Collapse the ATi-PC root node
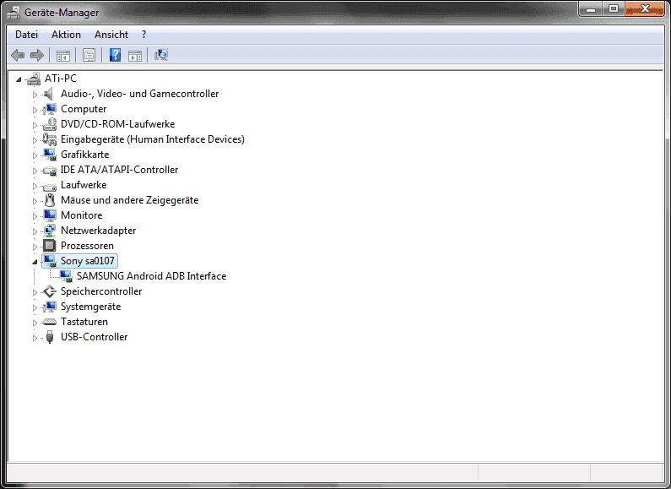This screenshot has height=489, width=671. click(x=19, y=79)
